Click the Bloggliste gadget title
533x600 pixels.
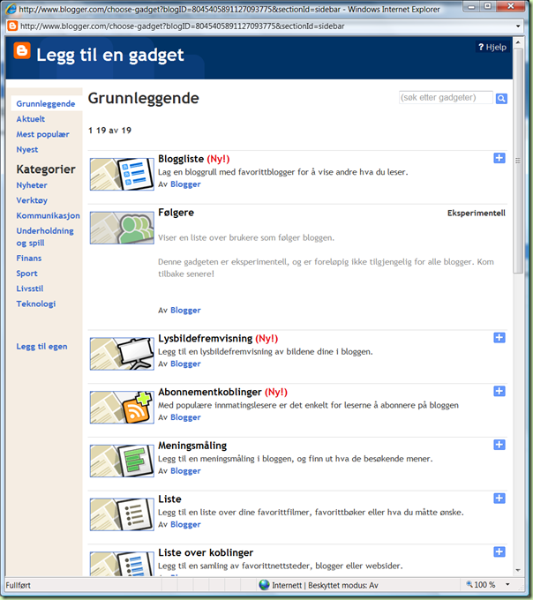[181, 159]
